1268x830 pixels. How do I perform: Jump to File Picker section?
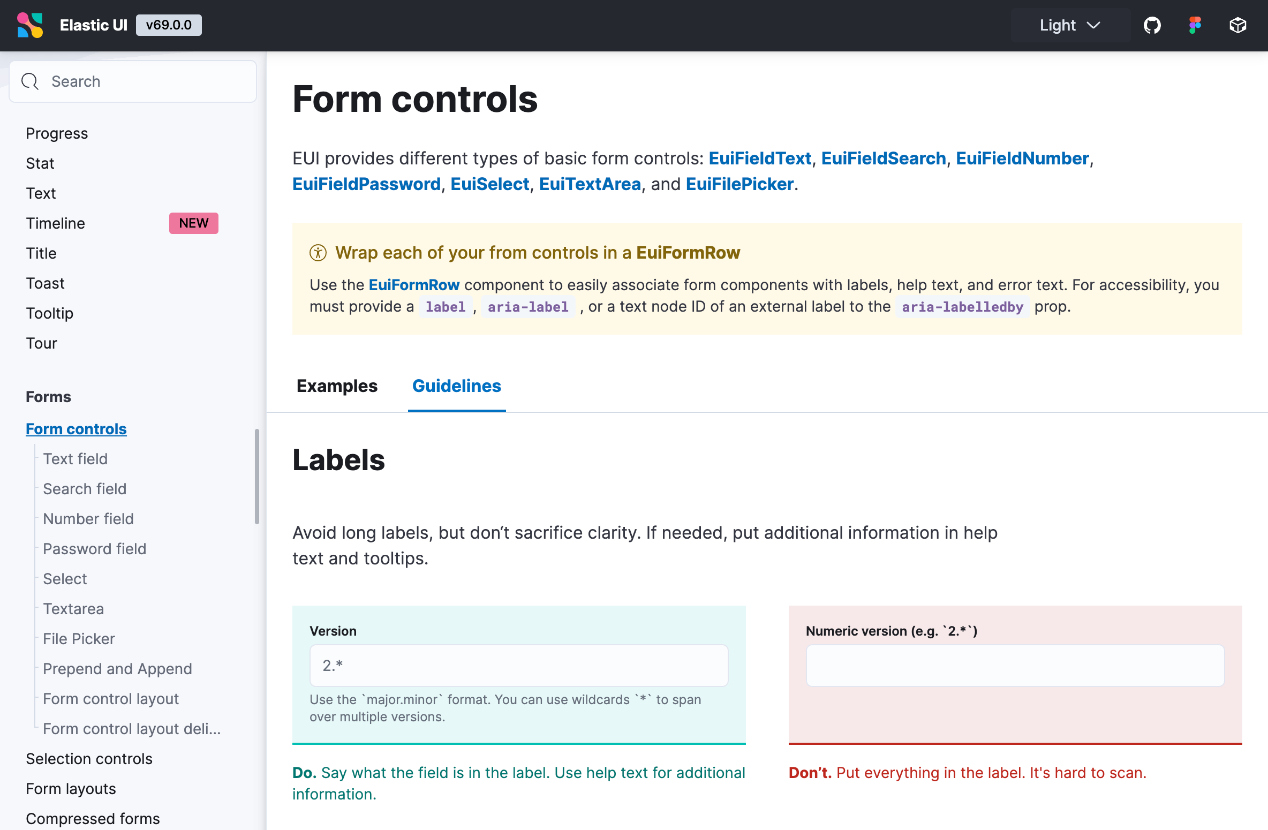(x=79, y=639)
